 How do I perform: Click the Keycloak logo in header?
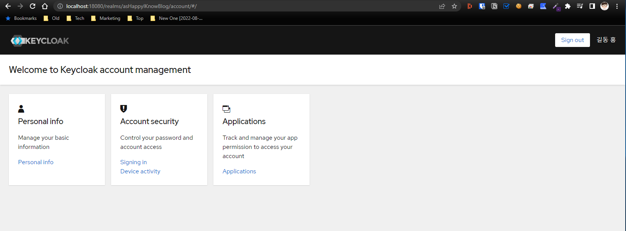click(x=40, y=40)
